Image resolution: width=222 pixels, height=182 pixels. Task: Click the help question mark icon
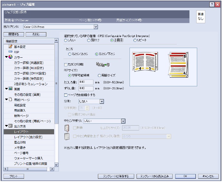[x=212, y=5]
